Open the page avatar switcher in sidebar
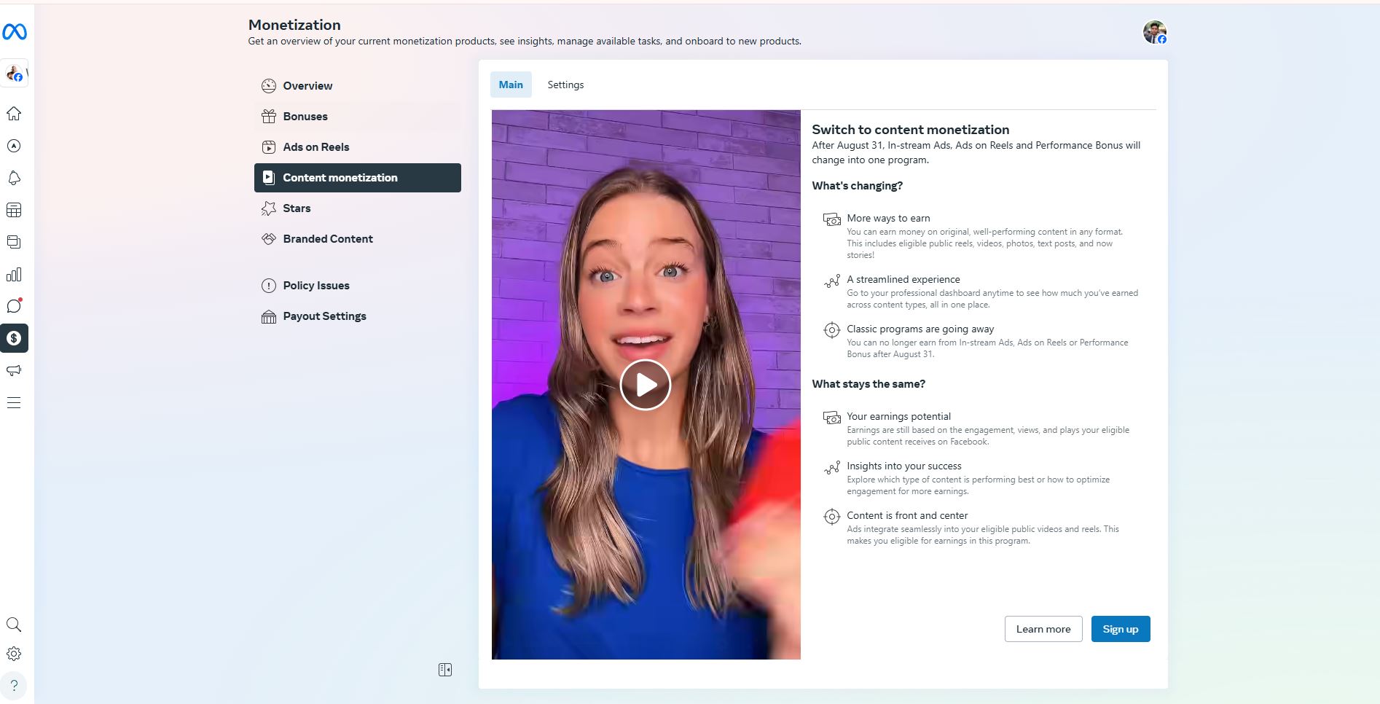The image size is (1380, 704). [15, 74]
